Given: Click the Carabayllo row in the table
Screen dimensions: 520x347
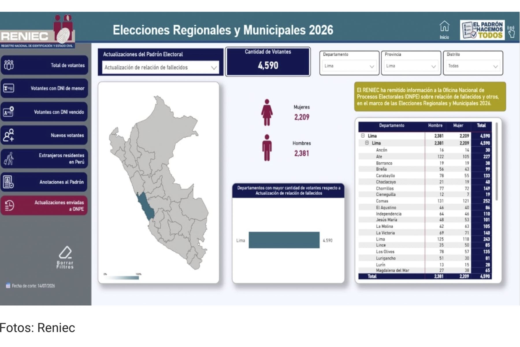Looking at the screenshot, I should point(425,176).
